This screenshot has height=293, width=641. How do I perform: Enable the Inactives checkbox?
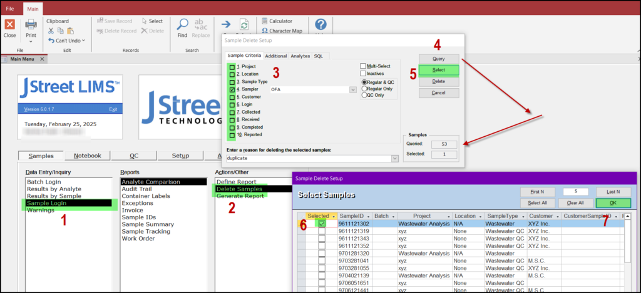point(363,74)
